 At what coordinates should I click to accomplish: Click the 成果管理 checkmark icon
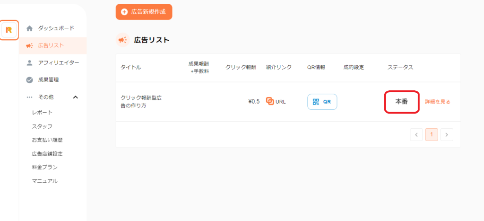click(29, 80)
